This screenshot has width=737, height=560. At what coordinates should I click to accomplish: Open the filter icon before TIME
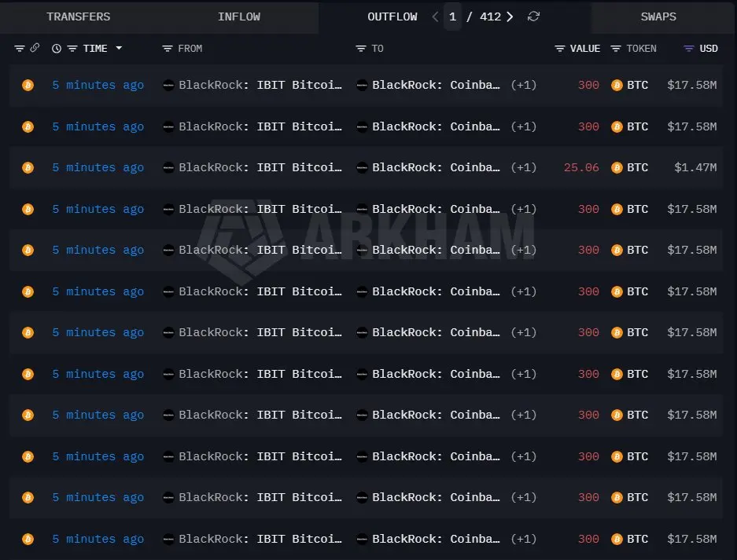72,49
